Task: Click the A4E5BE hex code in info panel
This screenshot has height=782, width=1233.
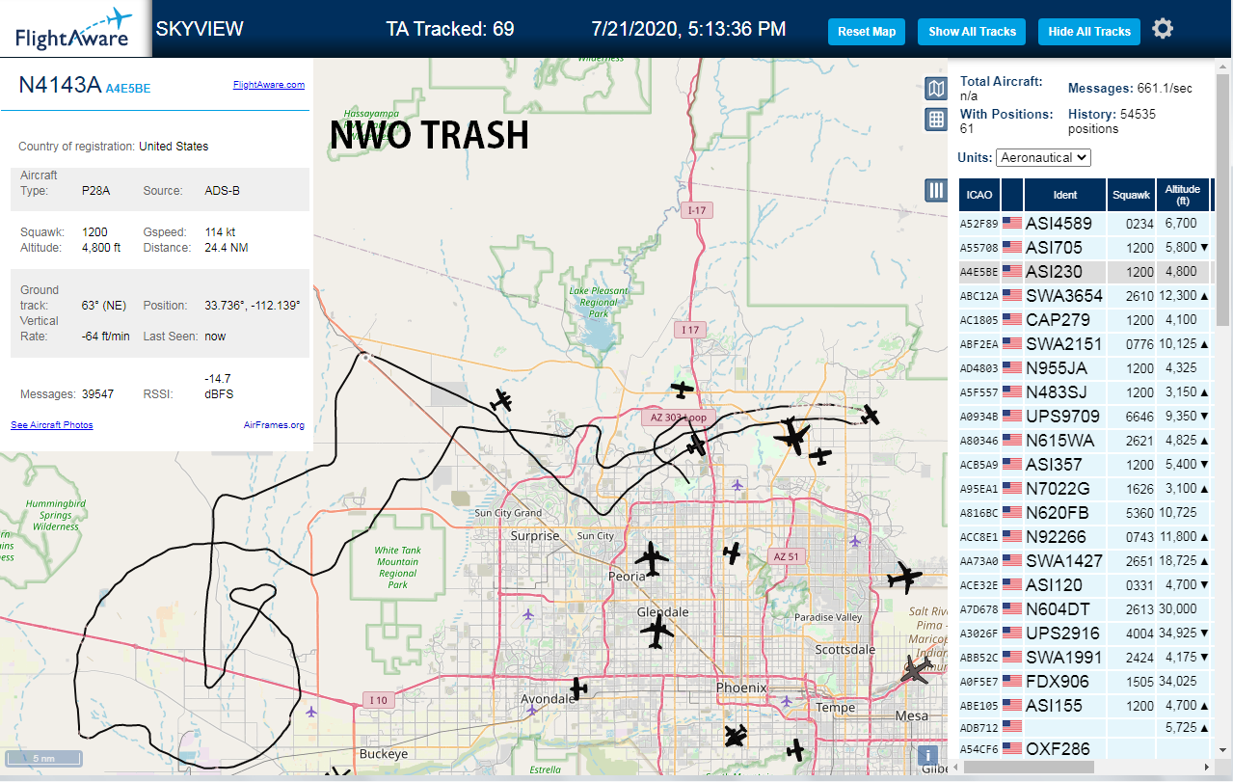Action: (128, 89)
